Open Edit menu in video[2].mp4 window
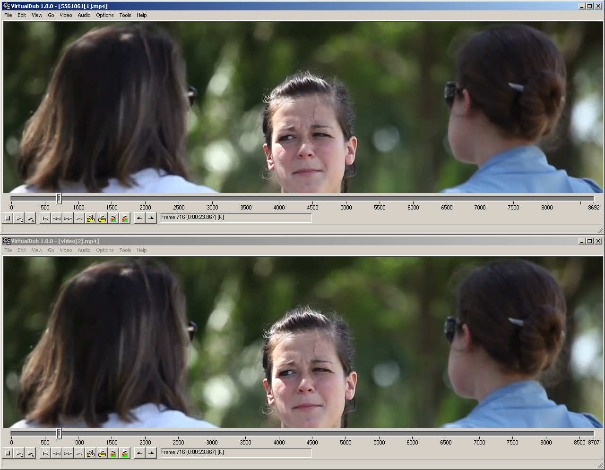 [x=22, y=250]
